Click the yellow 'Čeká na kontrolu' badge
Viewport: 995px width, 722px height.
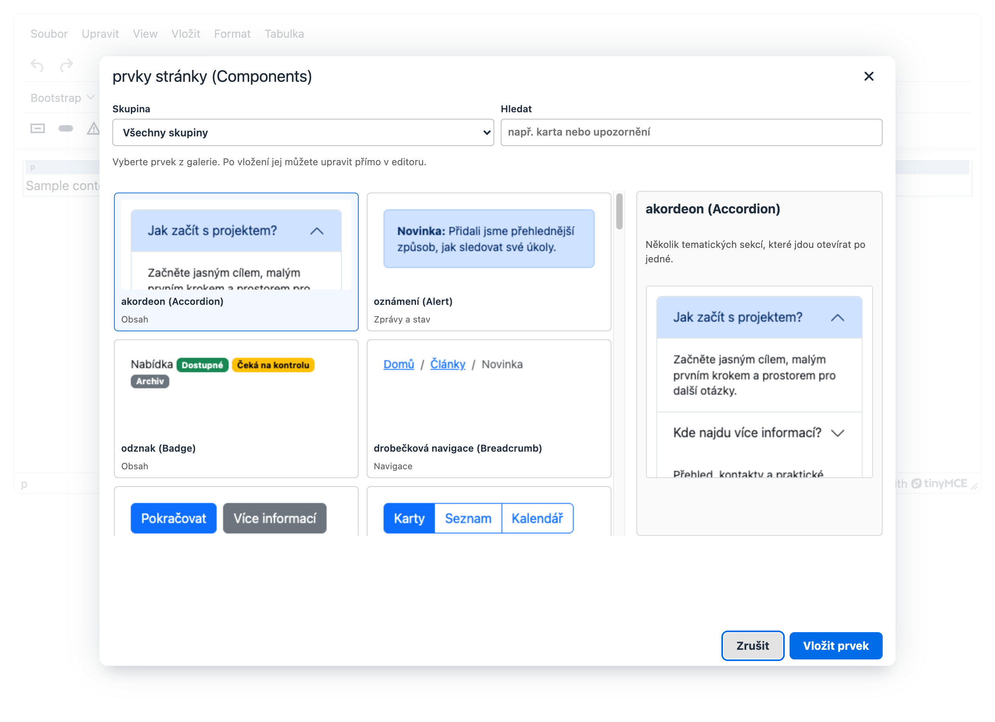coord(273,365)
